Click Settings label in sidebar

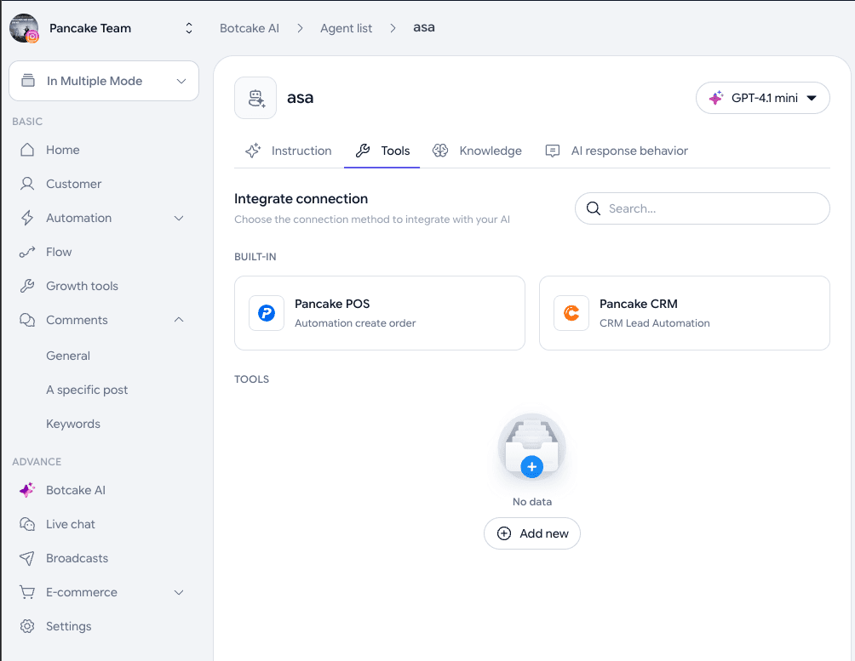69,627
